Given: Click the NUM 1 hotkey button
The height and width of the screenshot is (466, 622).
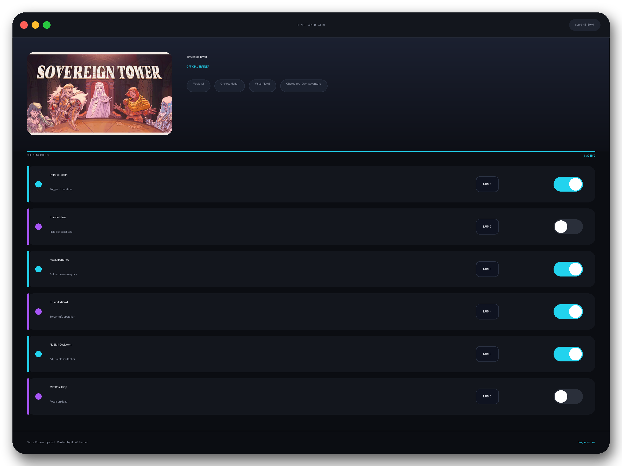Looking at the screenshot, I should (487, 184).
